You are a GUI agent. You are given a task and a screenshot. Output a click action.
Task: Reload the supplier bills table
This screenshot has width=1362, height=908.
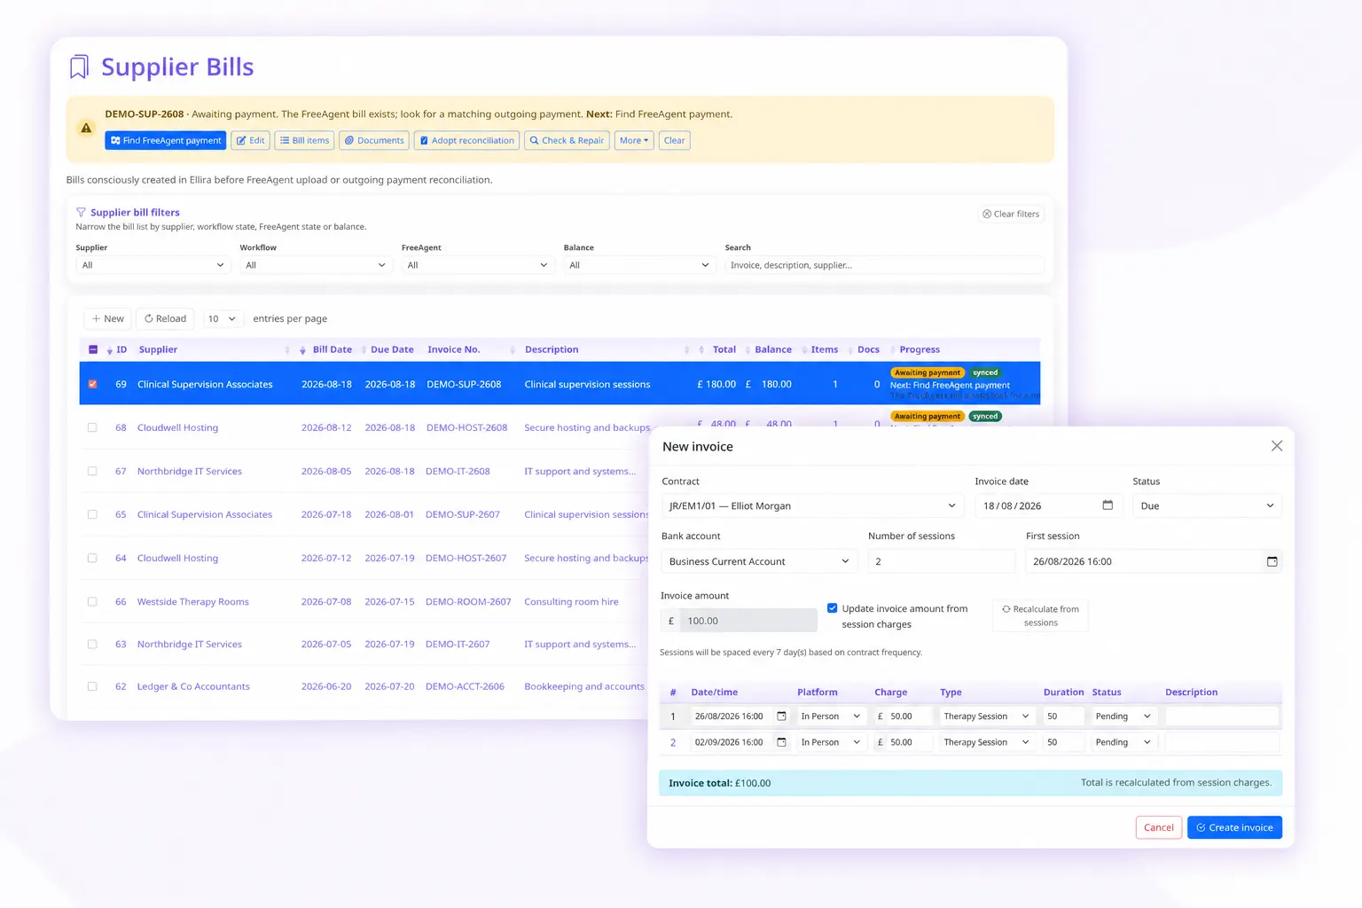pyautogui.click(x=165, y=318)
